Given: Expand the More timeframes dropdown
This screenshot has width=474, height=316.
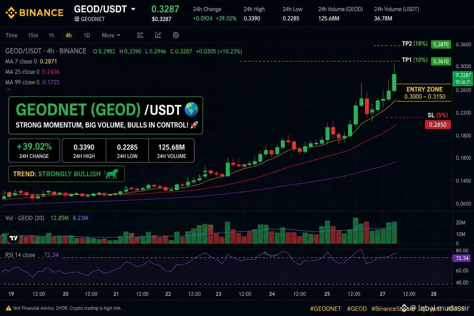Looking at the screenshot, I should [x=111, y=35].
